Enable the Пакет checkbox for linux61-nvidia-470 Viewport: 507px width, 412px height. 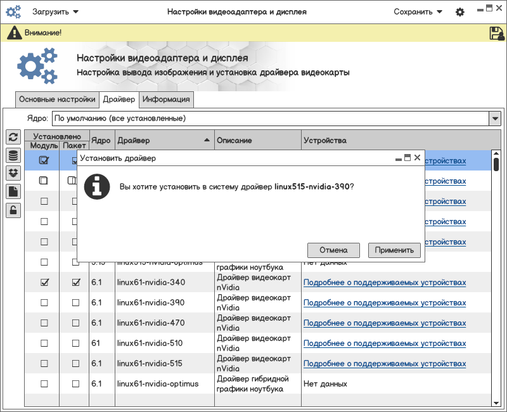76,323
